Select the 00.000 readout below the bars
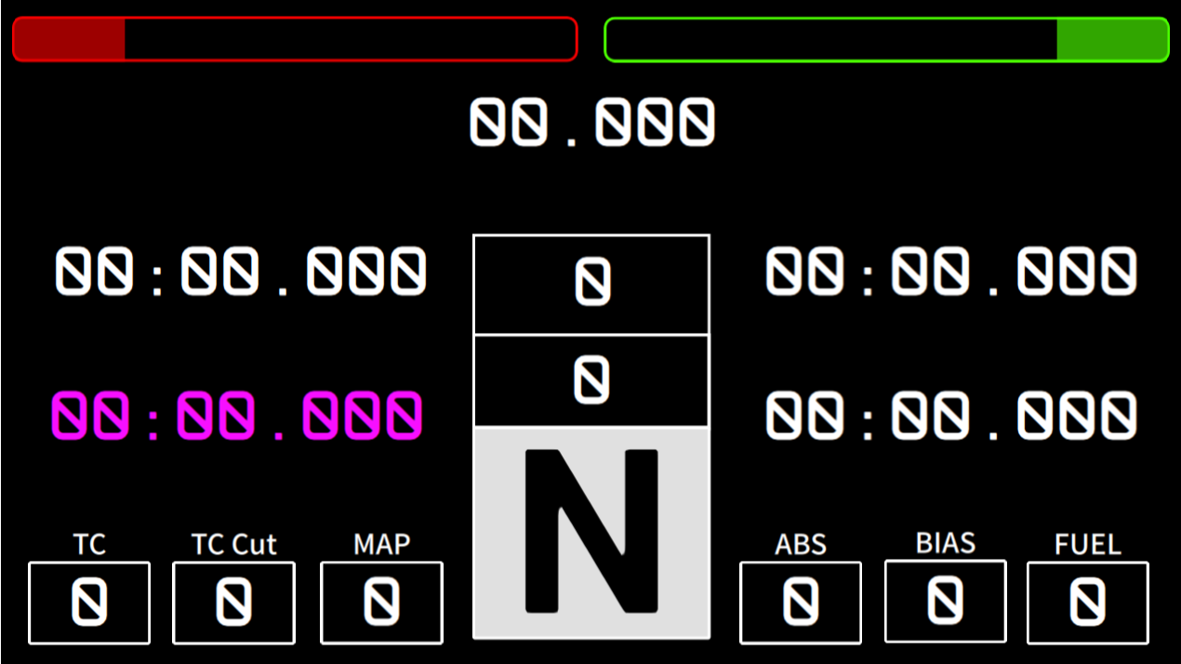The height and width of the screenshot is (664, 1181). (x=592, y=122)
